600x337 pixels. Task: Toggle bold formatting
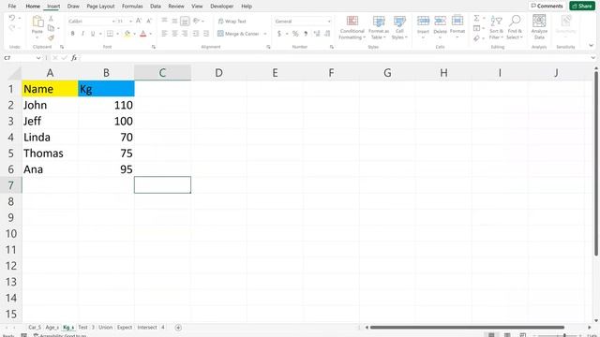pos(73,34)
